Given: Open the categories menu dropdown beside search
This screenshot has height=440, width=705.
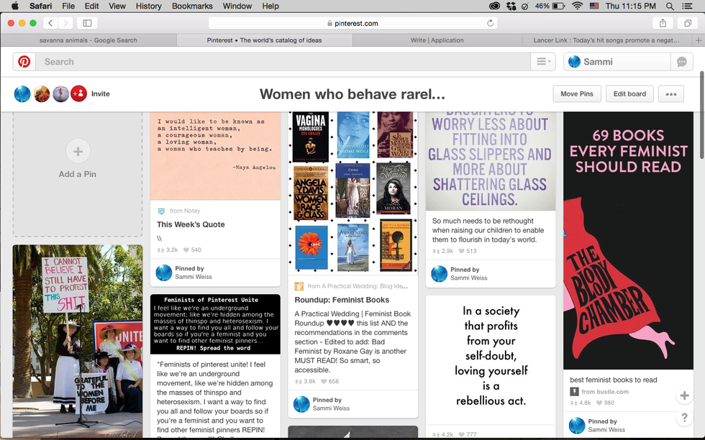Looking at the screenshot, I should 543,62.
